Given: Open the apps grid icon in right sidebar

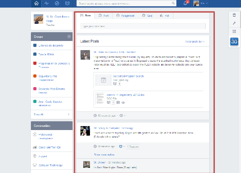Looking at the screenshot, I should pos(234,32).
